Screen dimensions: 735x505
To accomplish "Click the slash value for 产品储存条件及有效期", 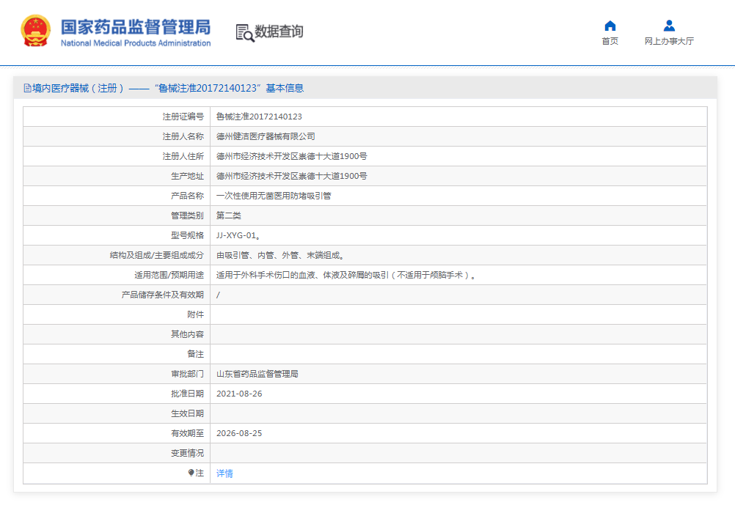I will pyautogui.click(x=218, y=295).
